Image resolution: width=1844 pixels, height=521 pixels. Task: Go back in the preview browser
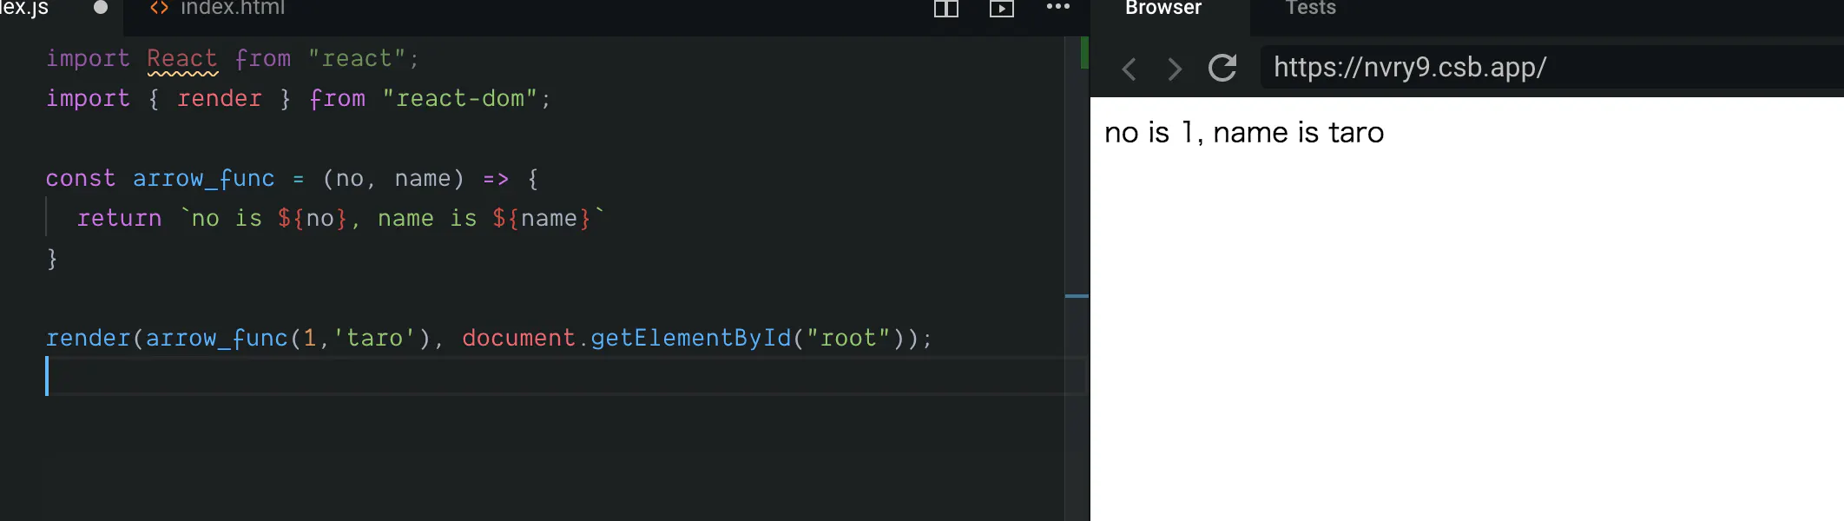(x=1129, y=69)
